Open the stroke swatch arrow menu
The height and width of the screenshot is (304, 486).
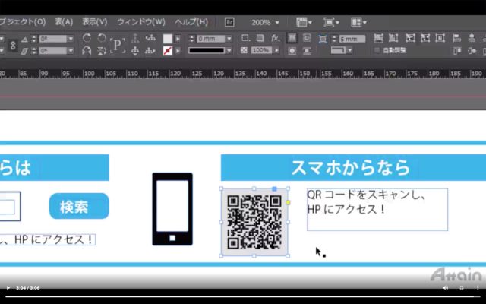click(178, 51)
